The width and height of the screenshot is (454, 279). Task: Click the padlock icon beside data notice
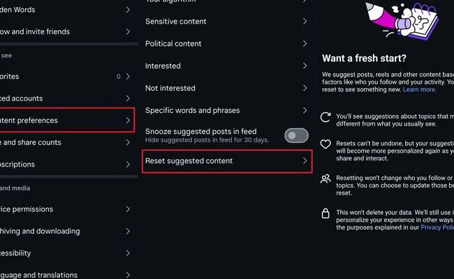(325, 213)
